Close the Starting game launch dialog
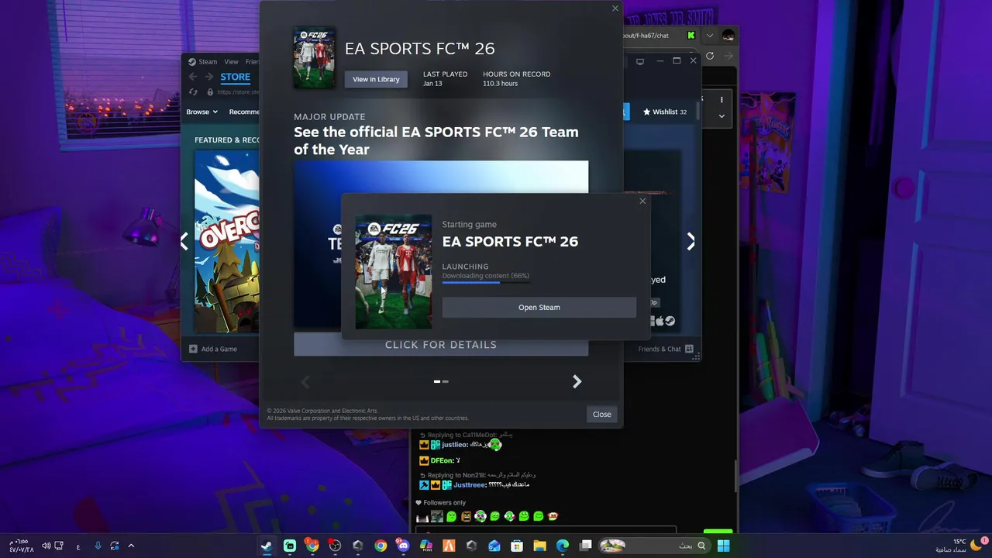This screenshot has height=558, width=992. coord(642,201)
